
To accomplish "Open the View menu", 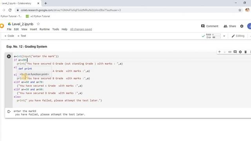I will pos(24,29).
